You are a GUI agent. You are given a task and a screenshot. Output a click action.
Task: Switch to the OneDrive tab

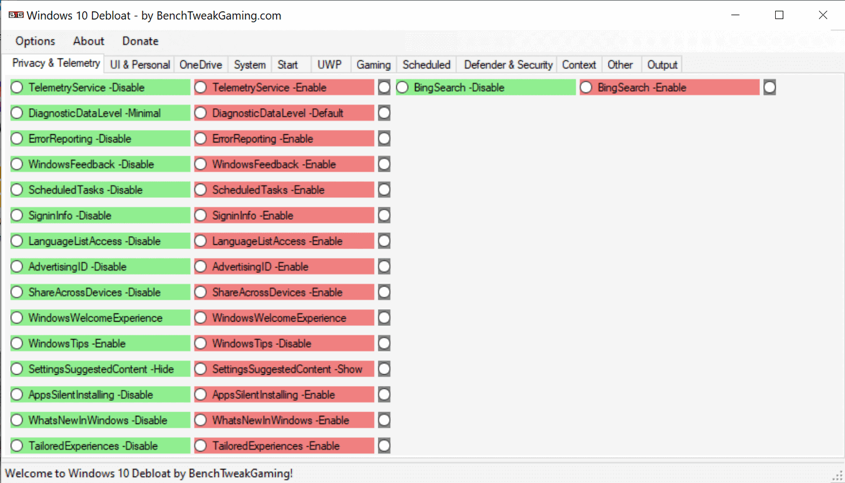coord(201,64)
